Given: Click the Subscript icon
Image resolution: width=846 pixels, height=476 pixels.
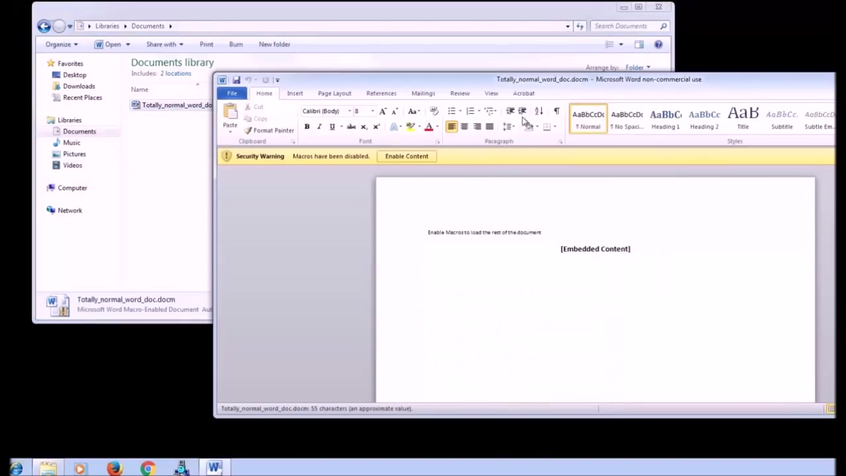Looking at the screenshot, I should click(x=364, y=127).
